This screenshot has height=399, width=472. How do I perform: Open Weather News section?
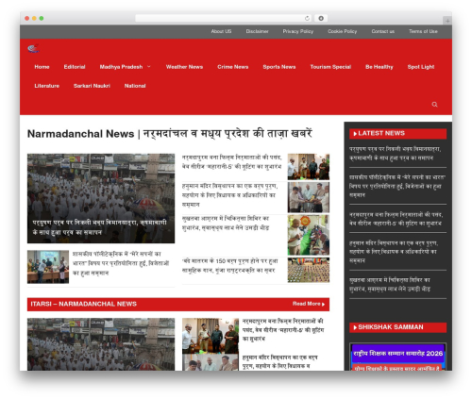(x=184, y=67)
